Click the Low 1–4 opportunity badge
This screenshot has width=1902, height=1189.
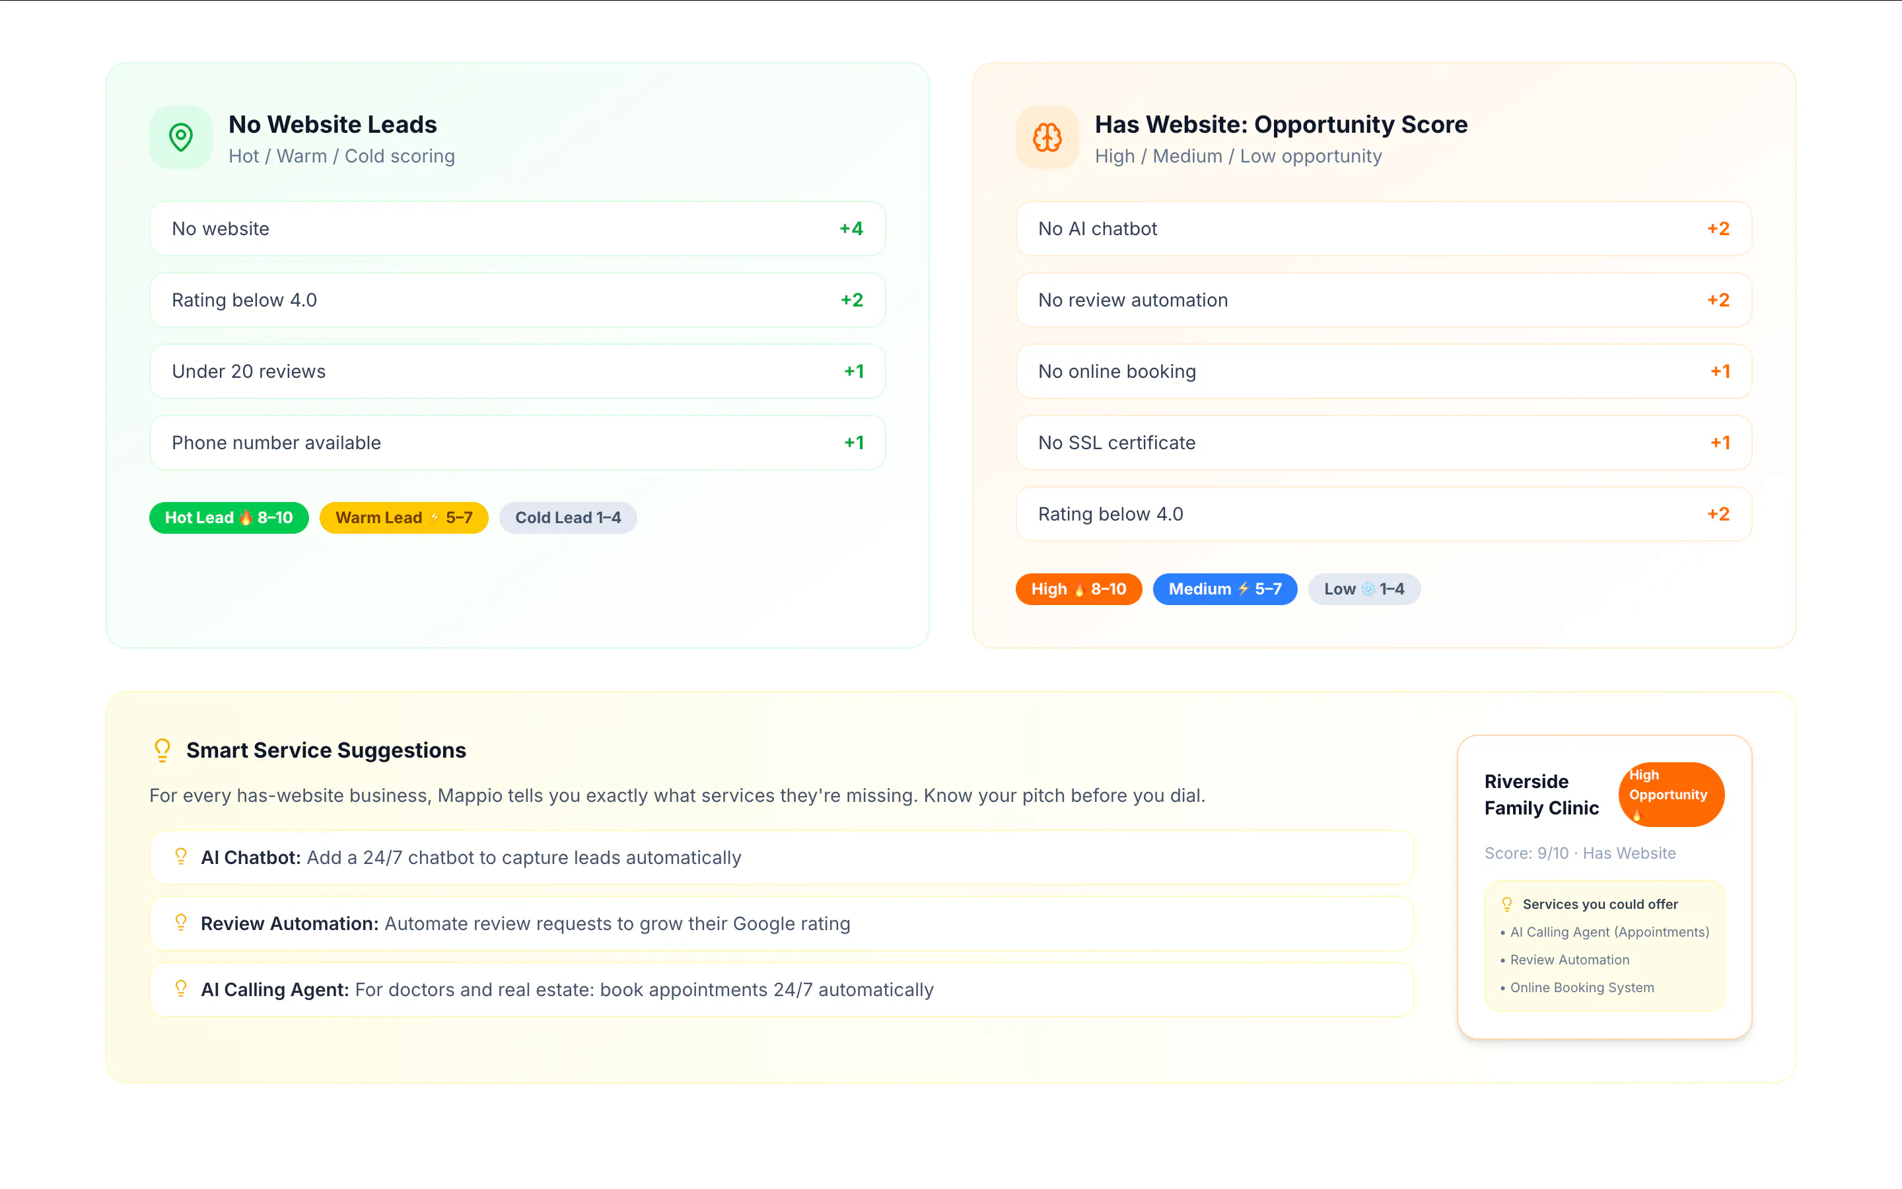(1364, 589)
